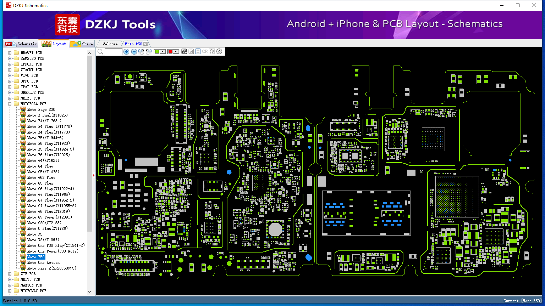Expand the VIVO PCB folder

coord(10,75)
